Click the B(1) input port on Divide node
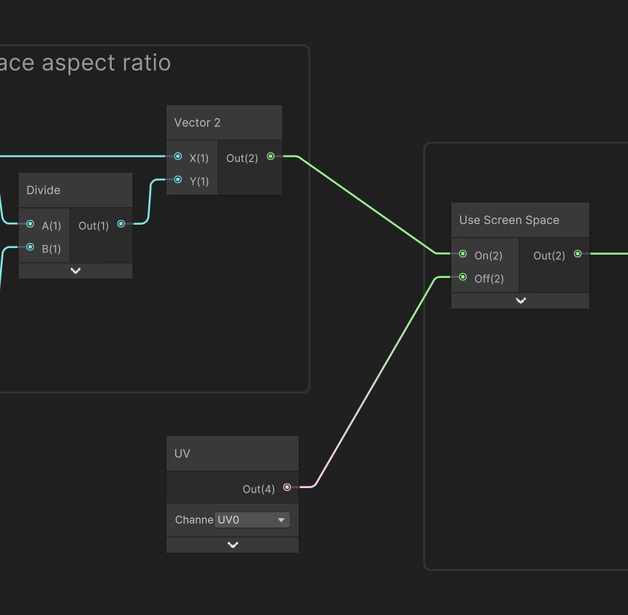This screenshot has width=628, height=615. pyautogui.click(x=30, y=248)
